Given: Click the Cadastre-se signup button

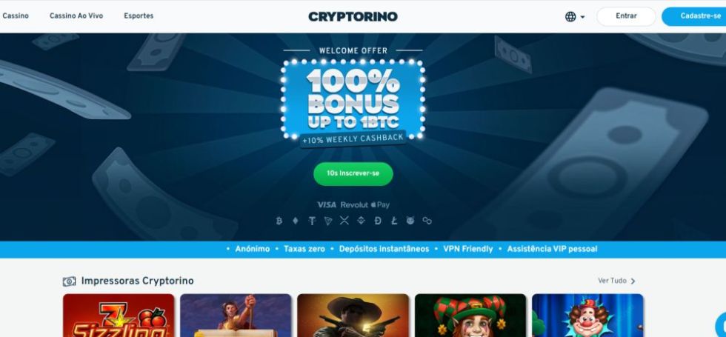Looking at the screenshot, I should pos(693,16).
